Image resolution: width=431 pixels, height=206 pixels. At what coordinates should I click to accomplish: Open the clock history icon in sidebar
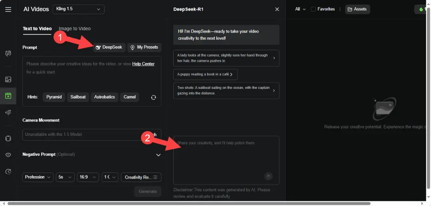pyautogui.click(x=8, y=172)
